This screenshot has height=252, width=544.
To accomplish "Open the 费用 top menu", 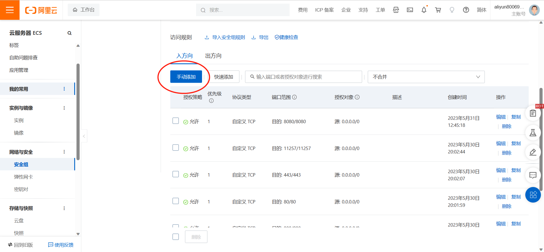I will pyautogui.click(x=303, y=10).
